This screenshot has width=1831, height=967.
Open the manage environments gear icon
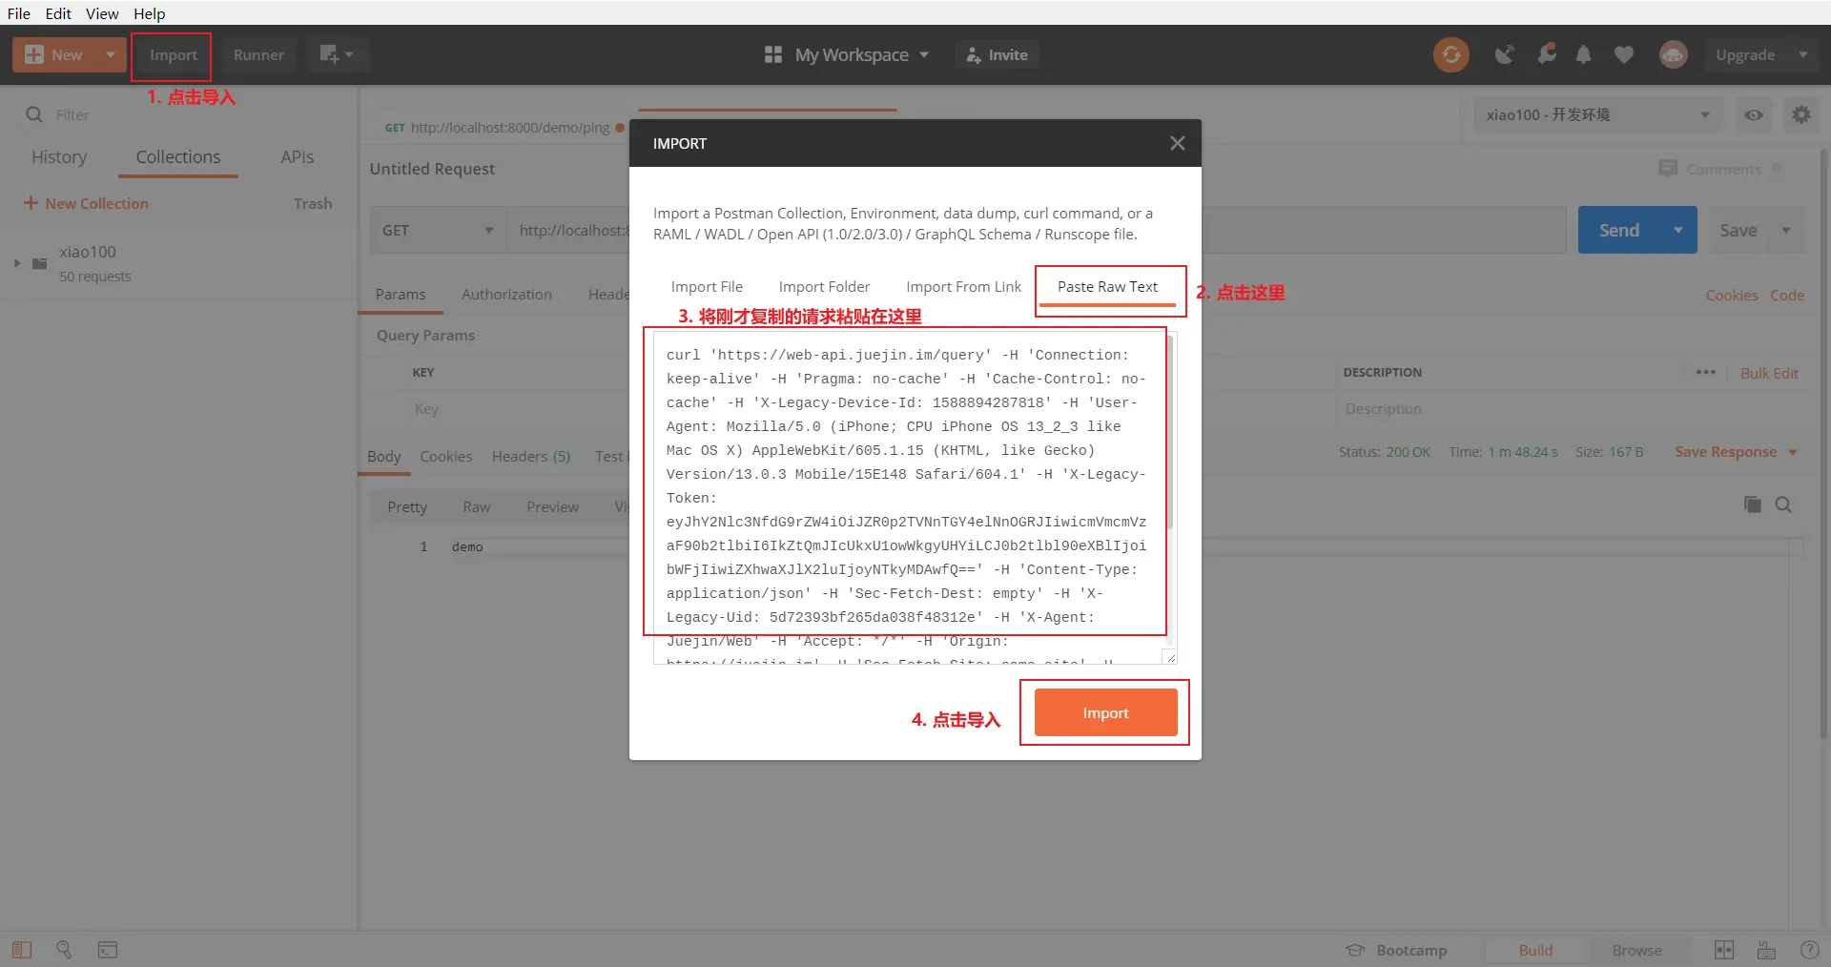point(1800,114)
